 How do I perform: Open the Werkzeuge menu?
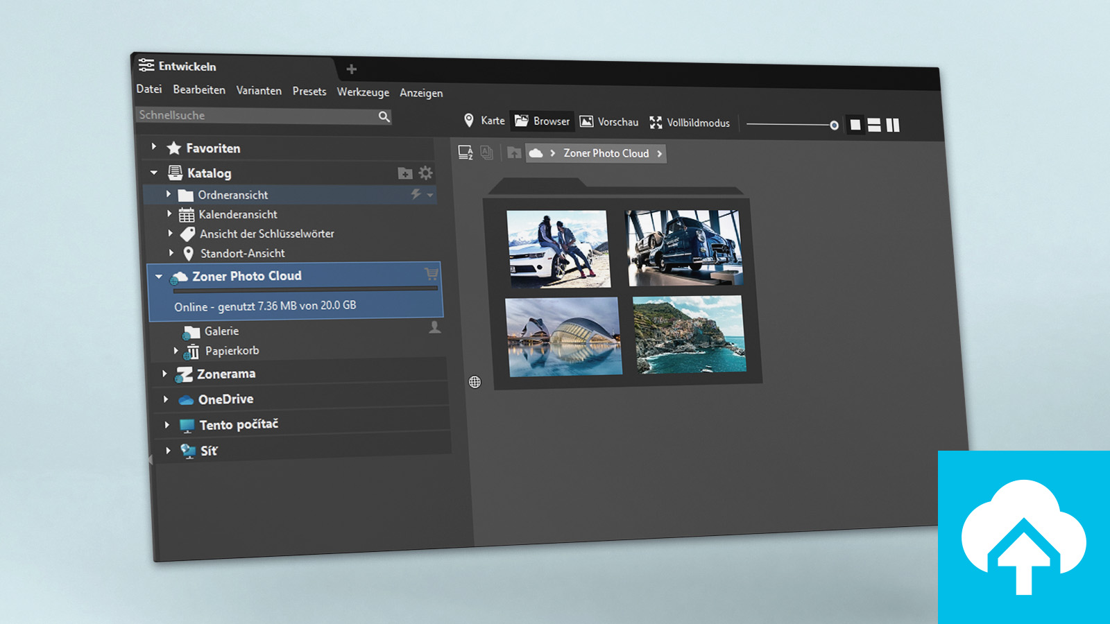pyautogui.click(x=363, y=92)
